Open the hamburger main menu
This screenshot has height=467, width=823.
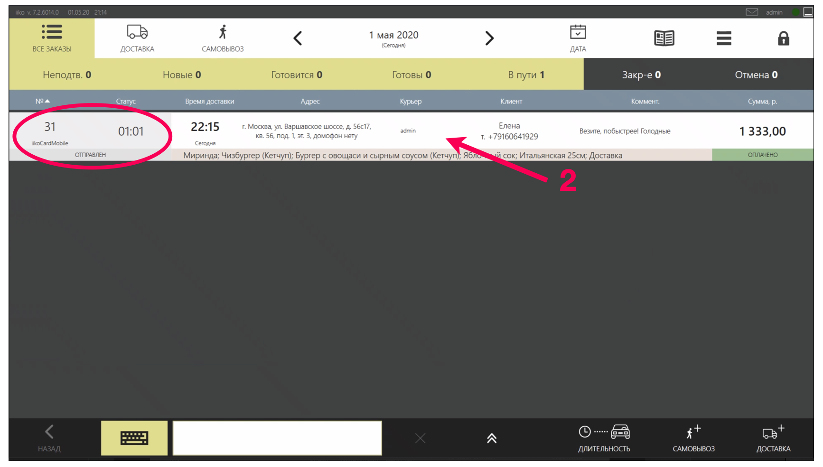pyautogui.click(x=724, y=38)
